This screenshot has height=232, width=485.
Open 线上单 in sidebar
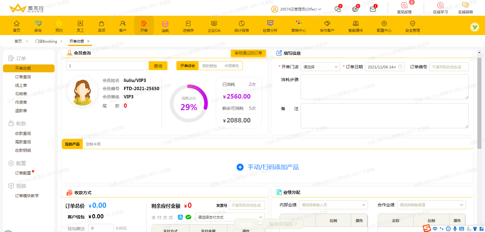21,85
